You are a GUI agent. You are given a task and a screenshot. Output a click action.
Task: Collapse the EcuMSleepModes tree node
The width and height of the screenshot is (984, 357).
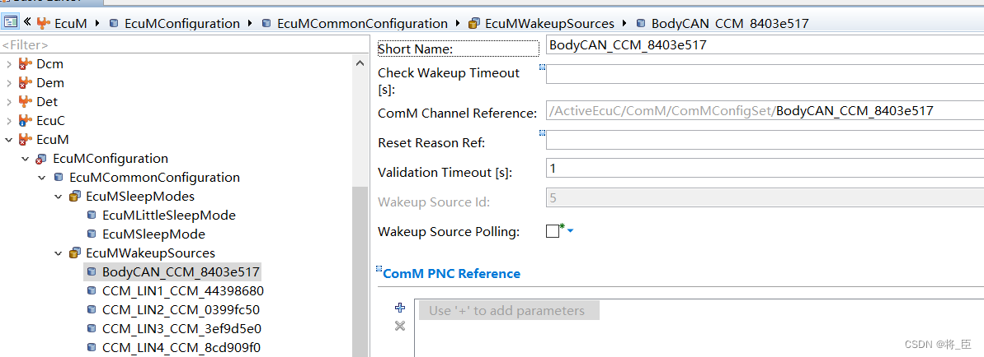click(x=59, y=197)
